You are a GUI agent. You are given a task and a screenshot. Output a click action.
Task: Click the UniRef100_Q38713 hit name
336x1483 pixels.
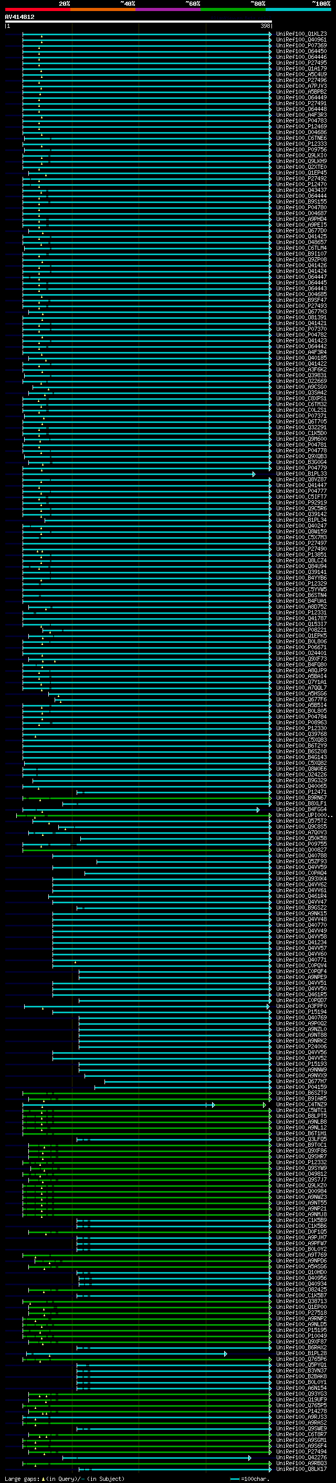[x=301, y=1301]
